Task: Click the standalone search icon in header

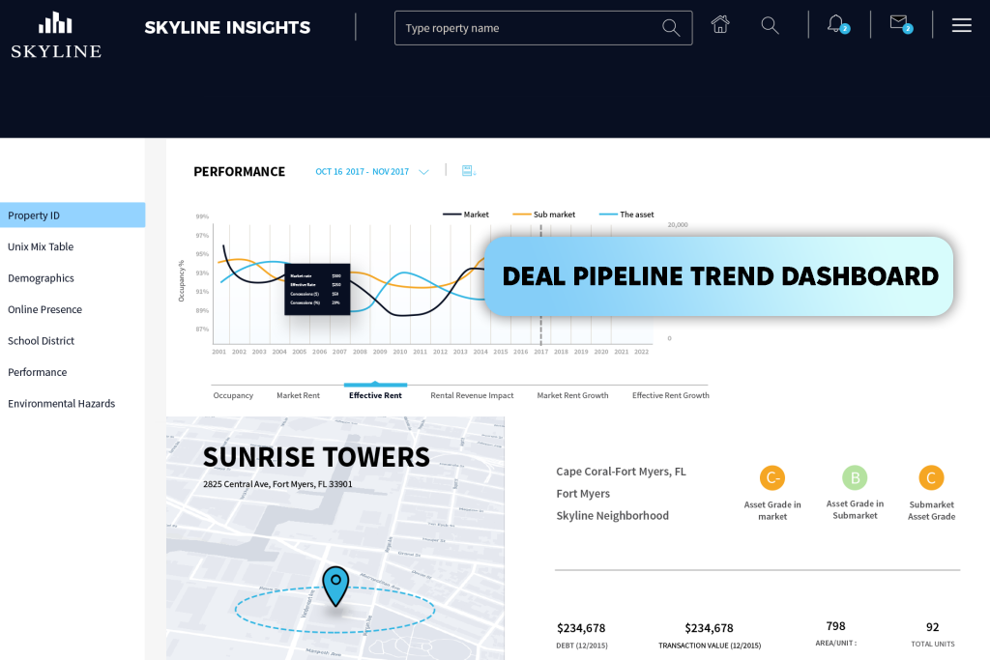Action: (x=770, y=25)
